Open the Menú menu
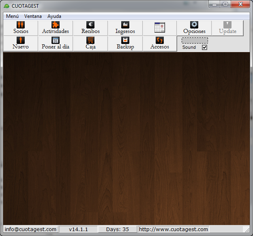The image size is (253, 236). [12, 16]
